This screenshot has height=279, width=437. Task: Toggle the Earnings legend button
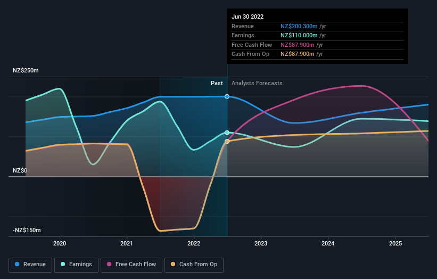point(76,265)
